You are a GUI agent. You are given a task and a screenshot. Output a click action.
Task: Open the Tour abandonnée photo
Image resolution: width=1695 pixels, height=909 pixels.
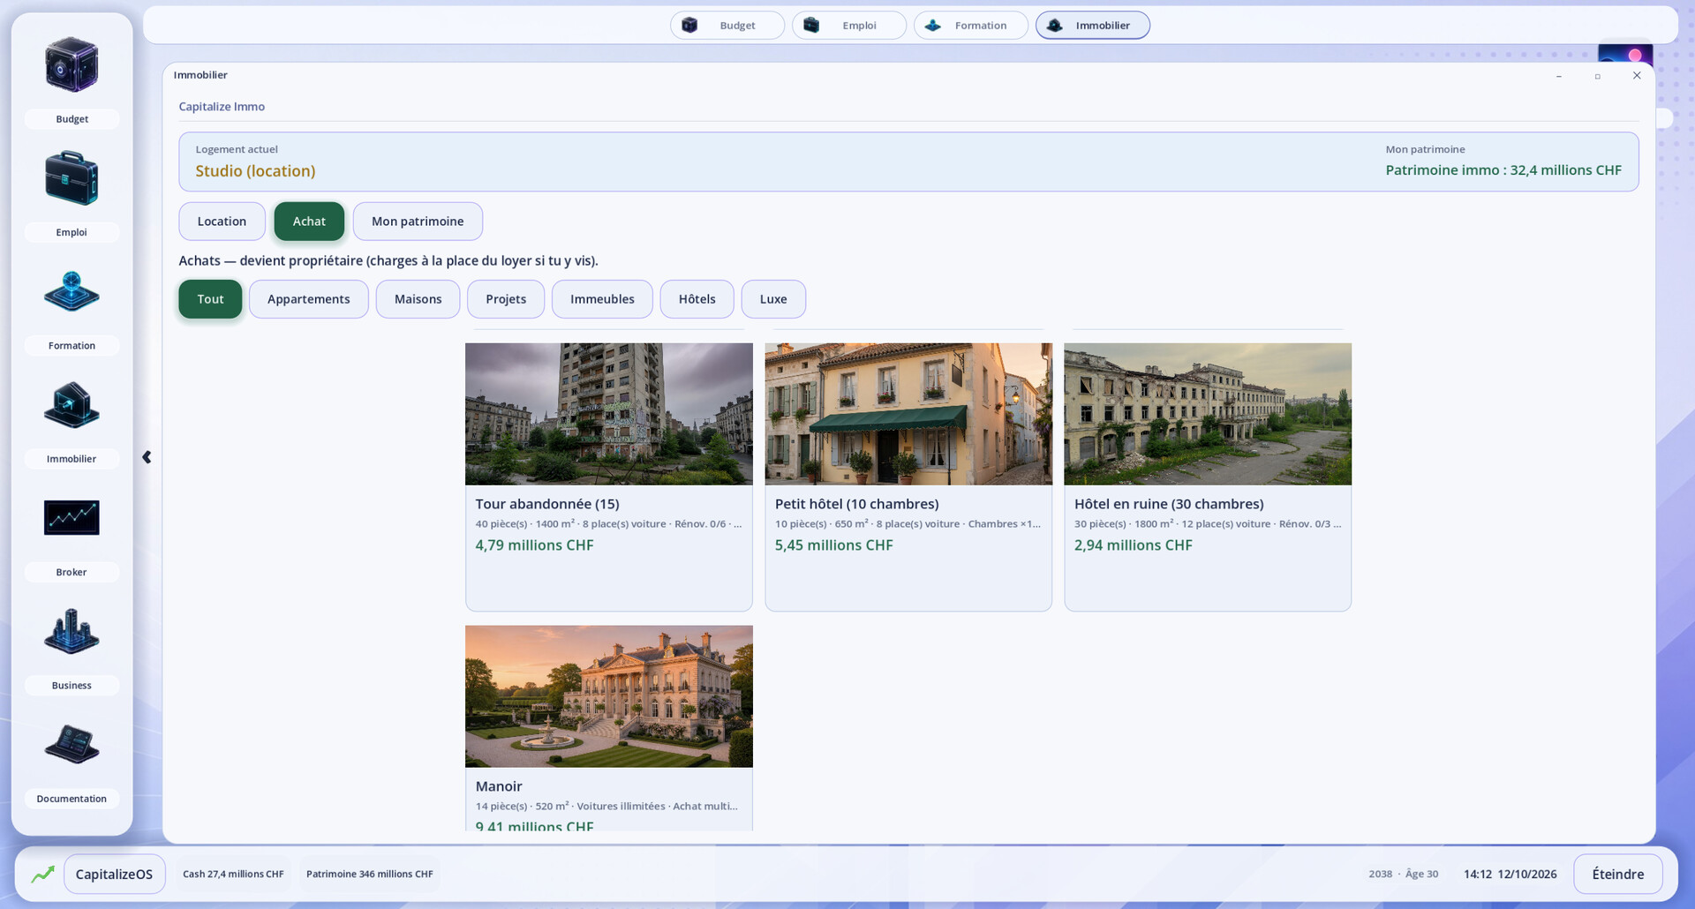coord(609,414)
